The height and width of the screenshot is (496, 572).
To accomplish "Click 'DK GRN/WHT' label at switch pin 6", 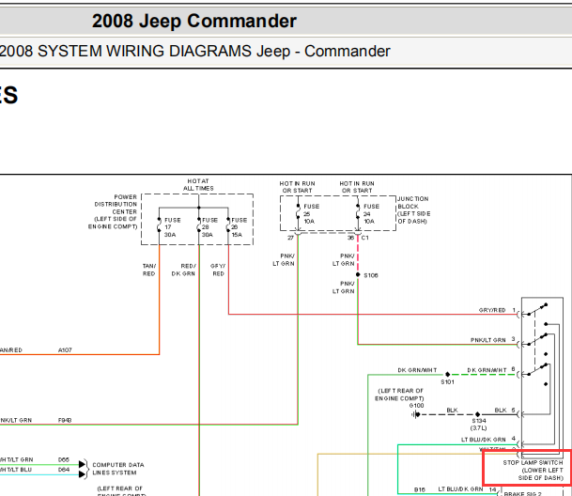I will 487,370.
